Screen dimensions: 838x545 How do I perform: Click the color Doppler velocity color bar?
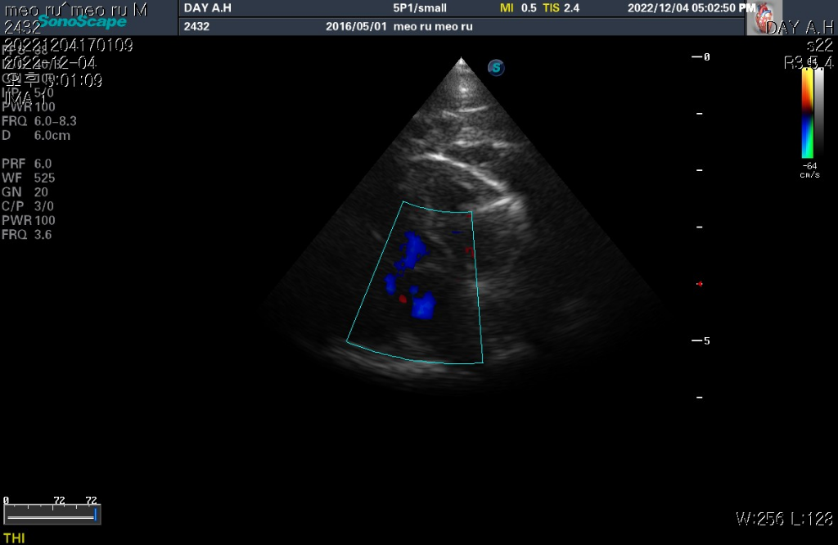(x=807, y=115)
